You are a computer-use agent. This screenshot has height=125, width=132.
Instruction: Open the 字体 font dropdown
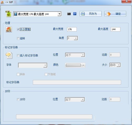pyautogui.click(x=33, y=65)
